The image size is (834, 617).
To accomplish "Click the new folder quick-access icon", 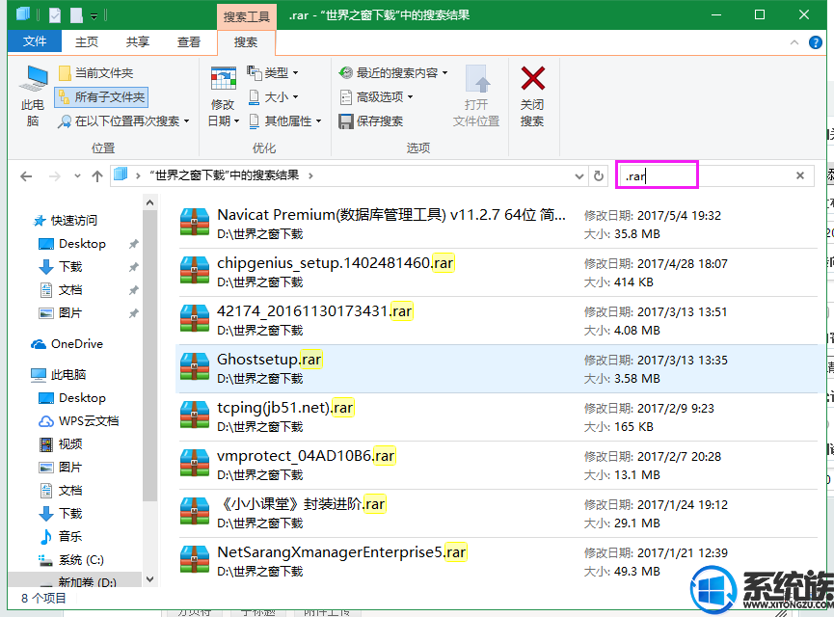I will [76, 14].
